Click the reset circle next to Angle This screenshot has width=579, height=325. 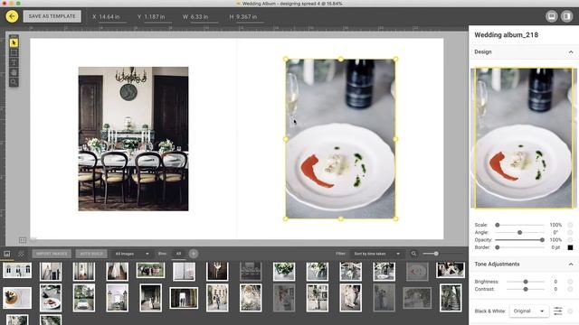pos(571,233)
